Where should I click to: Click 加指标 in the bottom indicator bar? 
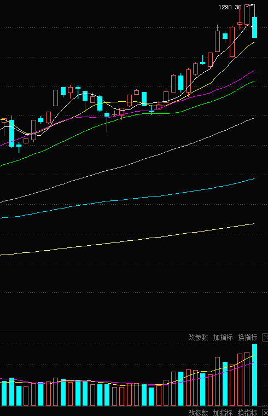click(x=223, y=413)
